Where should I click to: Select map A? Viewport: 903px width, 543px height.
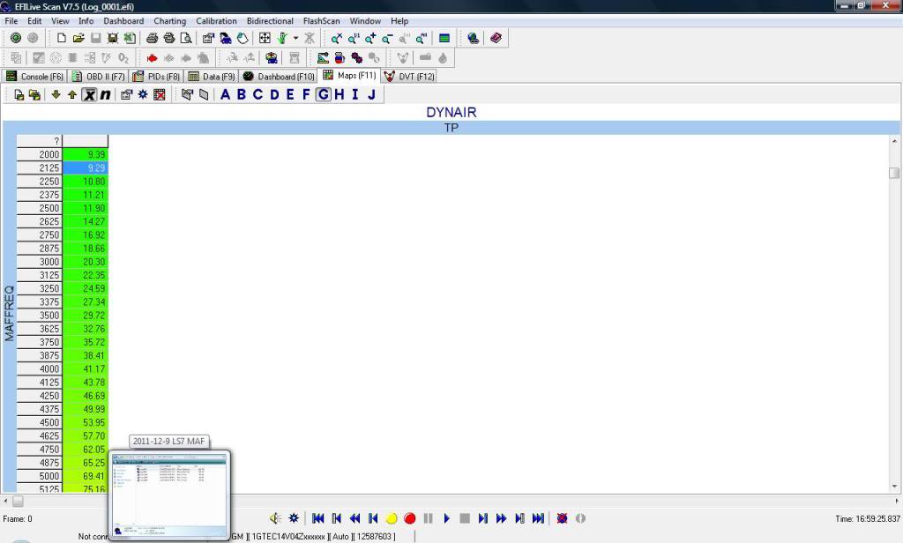pyautogui.click(x=225, y=94)
